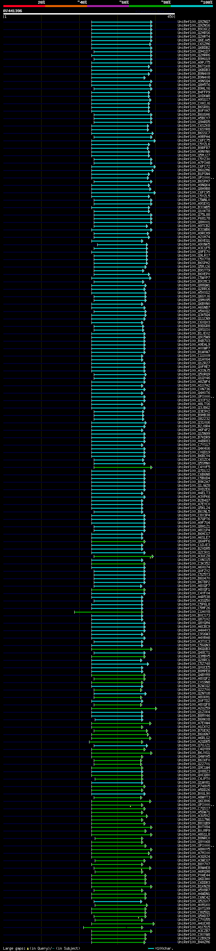Click the label UniRef100_B4FFP9
This screenshot has width=216, height=951.
[x=194, y=92]
